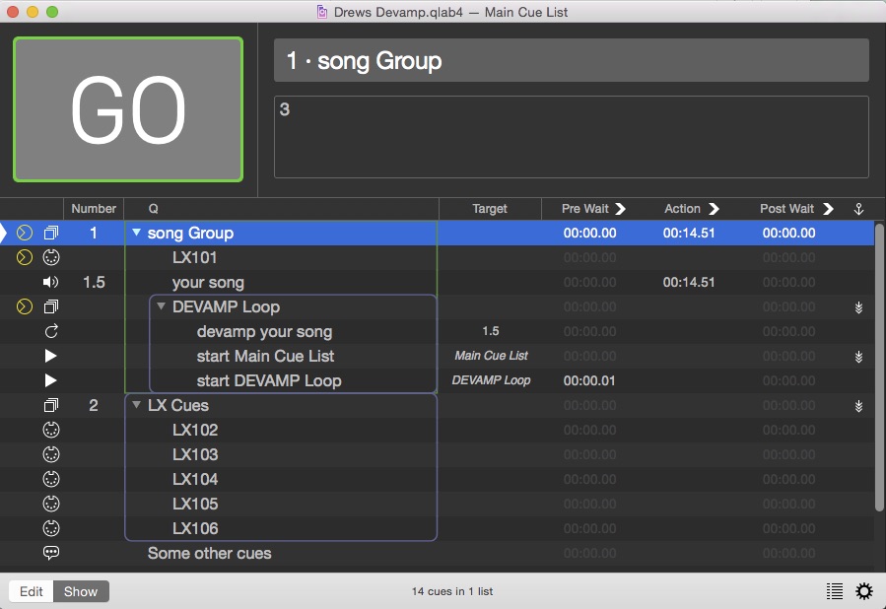This screenshot has height=609, width=886.
Task: Click devamp cue's circular arrow icon
Action: (x=51, y=332)
